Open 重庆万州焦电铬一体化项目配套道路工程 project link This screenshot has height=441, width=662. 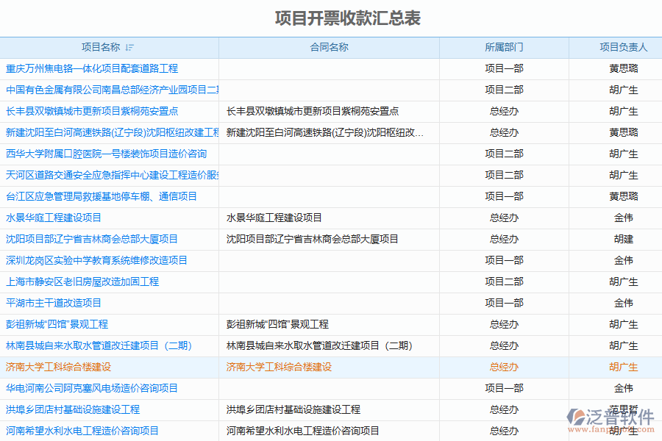(x=92, y=68)
